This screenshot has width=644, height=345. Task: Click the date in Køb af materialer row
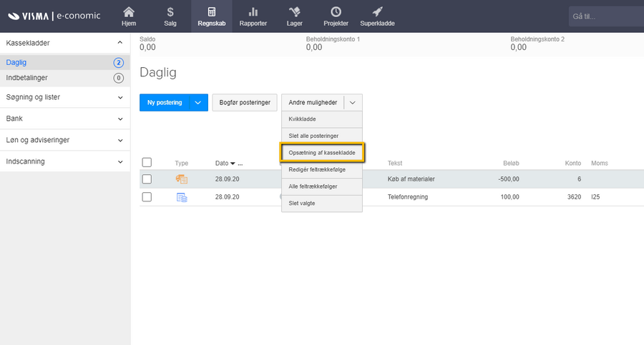pos(227,179)
